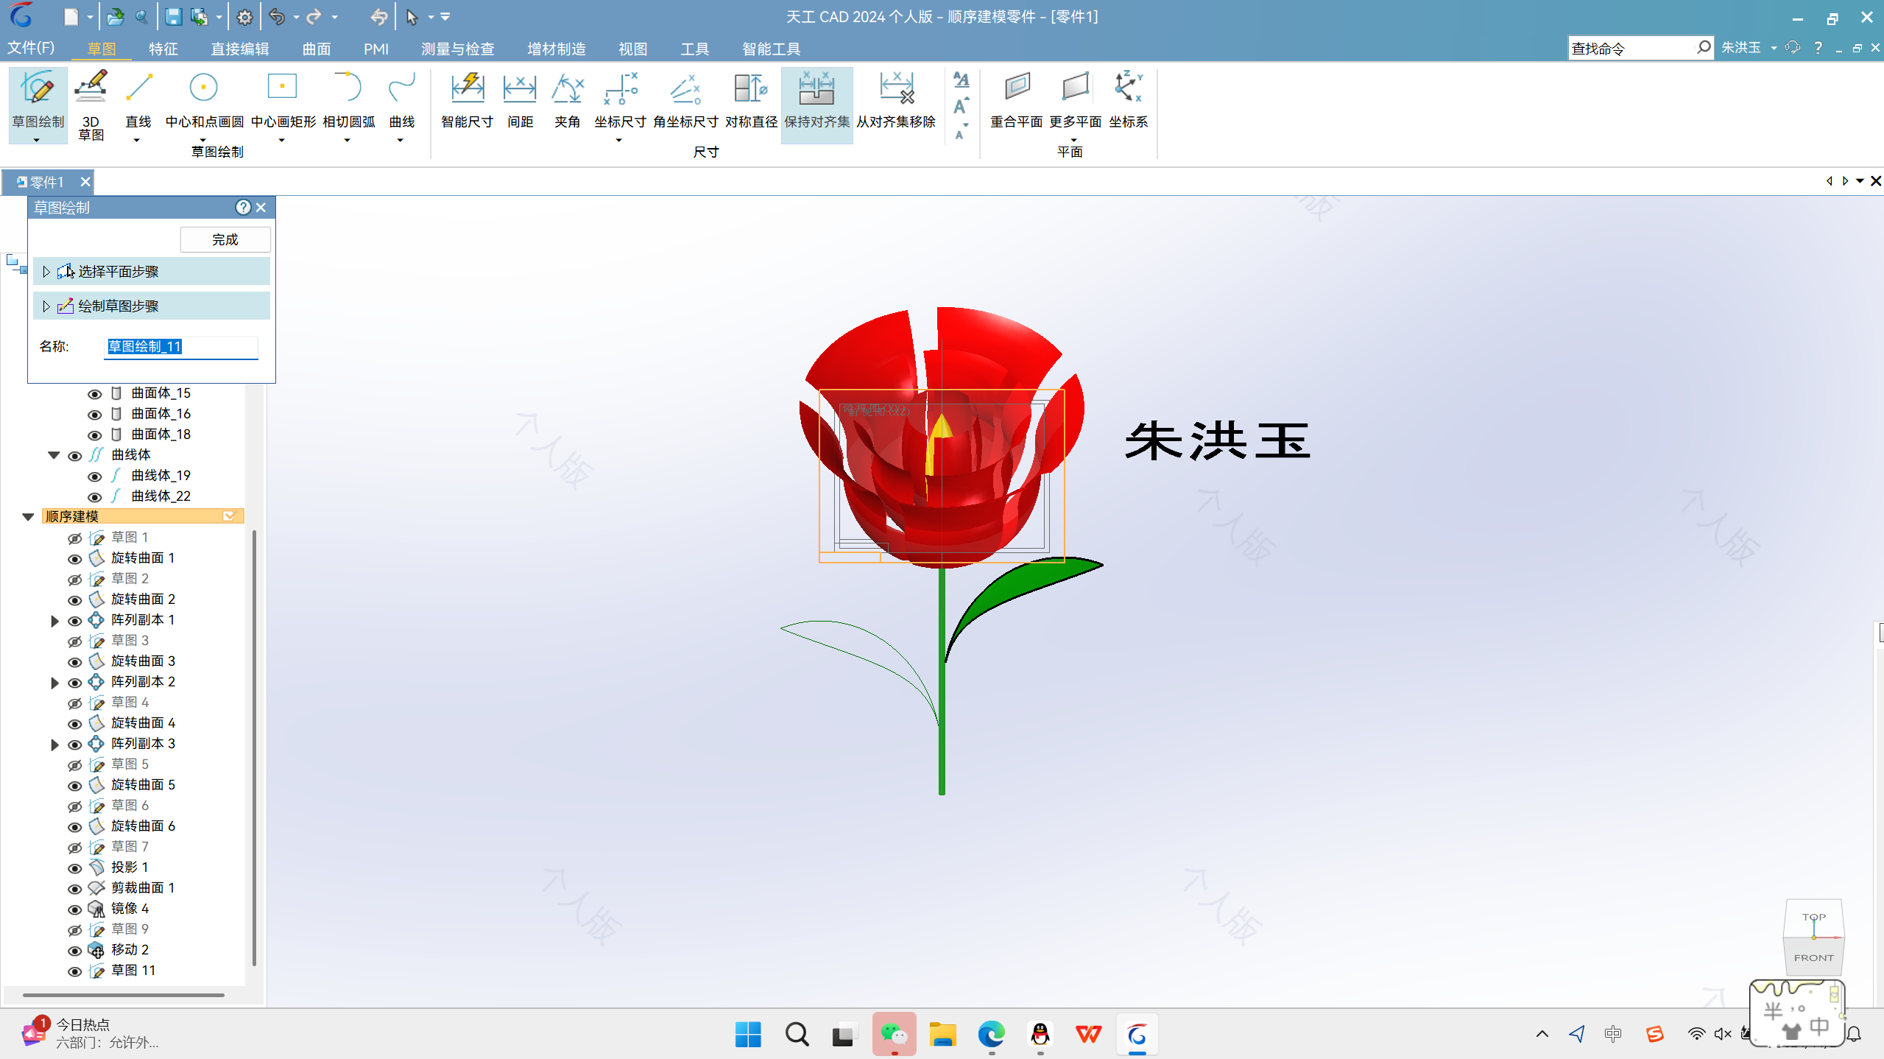Close the 草图绘制 panel
This screenshot has height=1059, width=1884.
coord(261,208)
